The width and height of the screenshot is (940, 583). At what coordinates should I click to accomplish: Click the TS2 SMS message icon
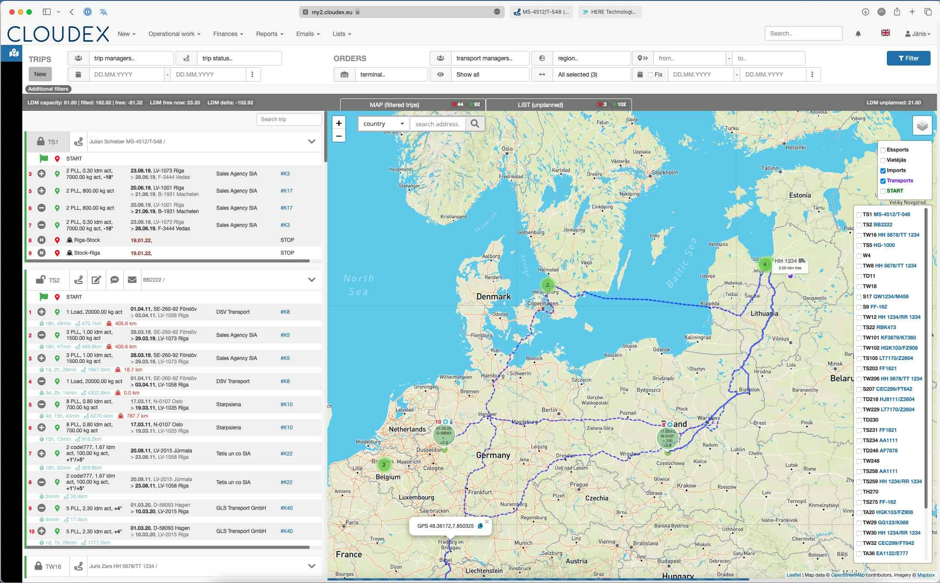pyautogui.click(x=114, y=280)
